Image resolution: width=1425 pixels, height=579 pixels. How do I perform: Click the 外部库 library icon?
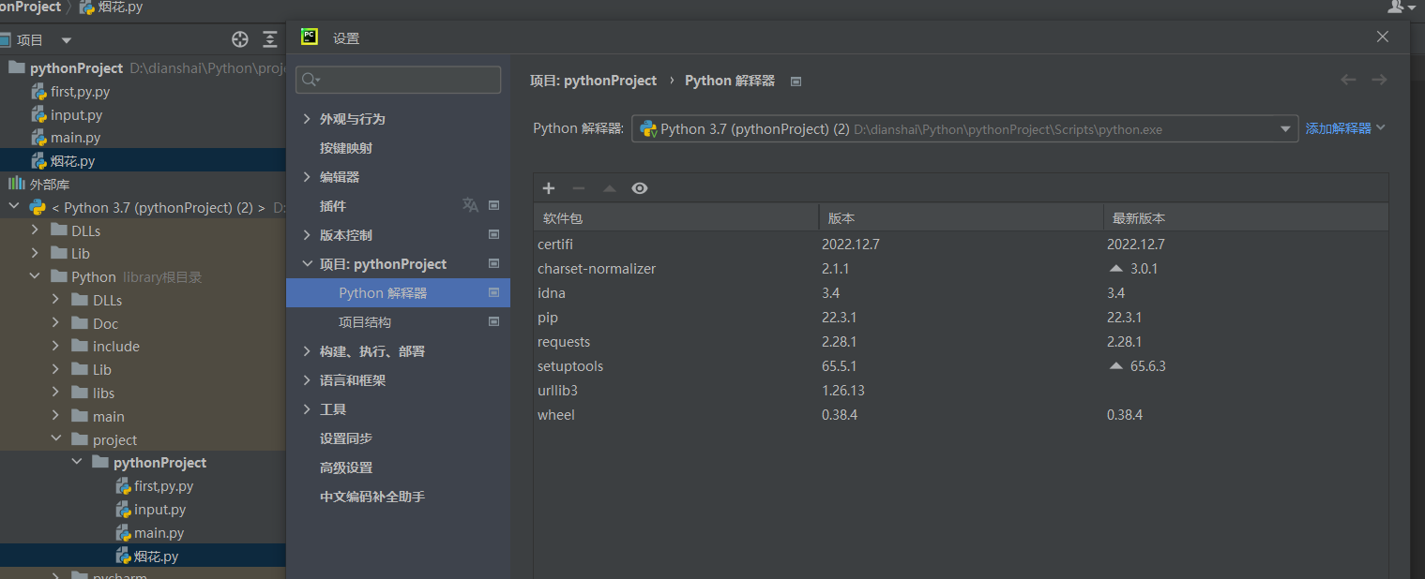(16, 184)
